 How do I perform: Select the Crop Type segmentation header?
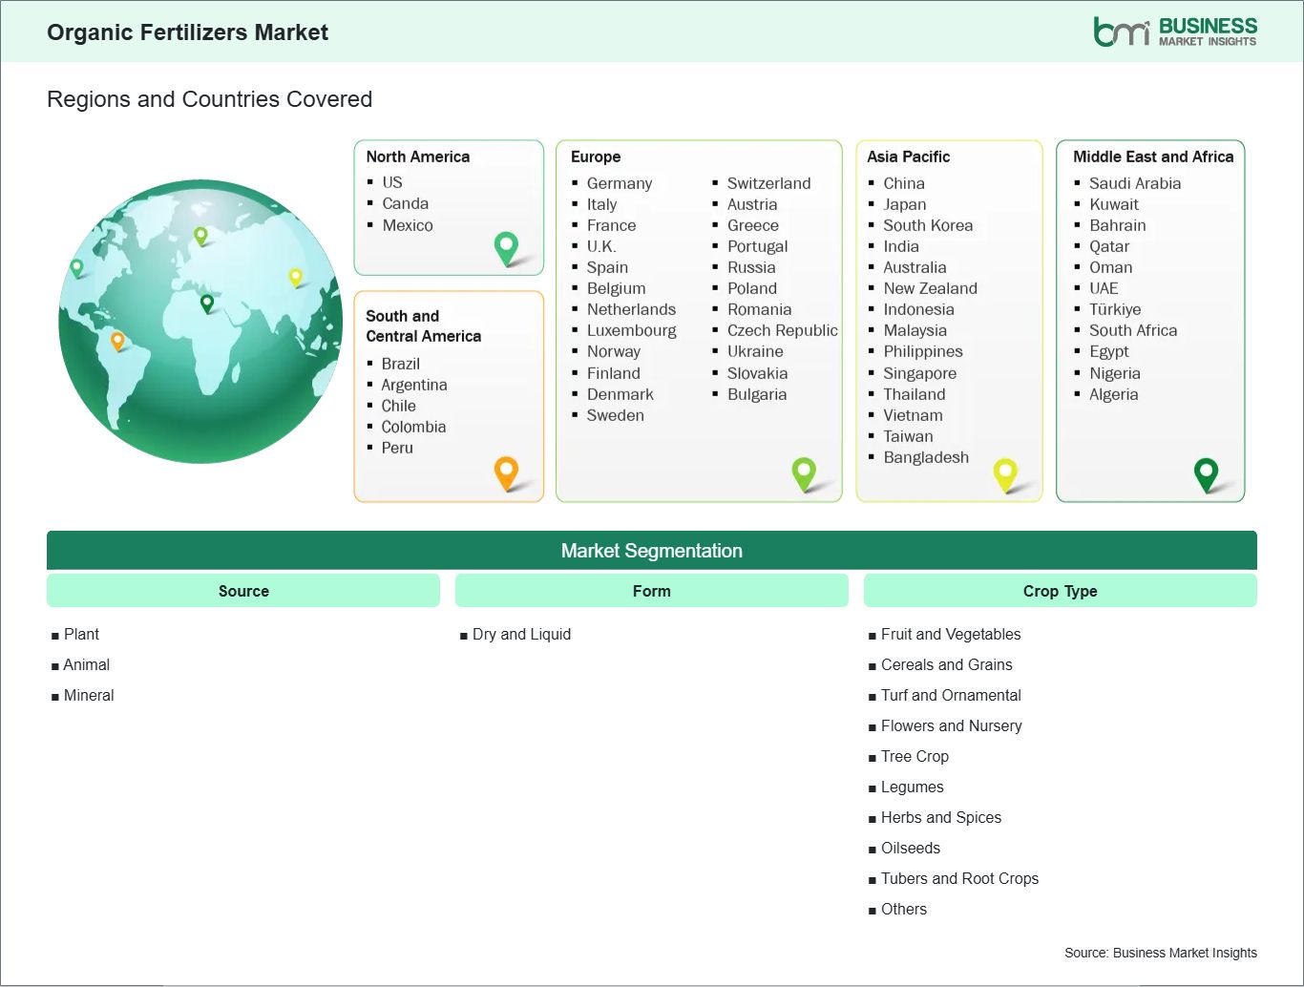1060,591
